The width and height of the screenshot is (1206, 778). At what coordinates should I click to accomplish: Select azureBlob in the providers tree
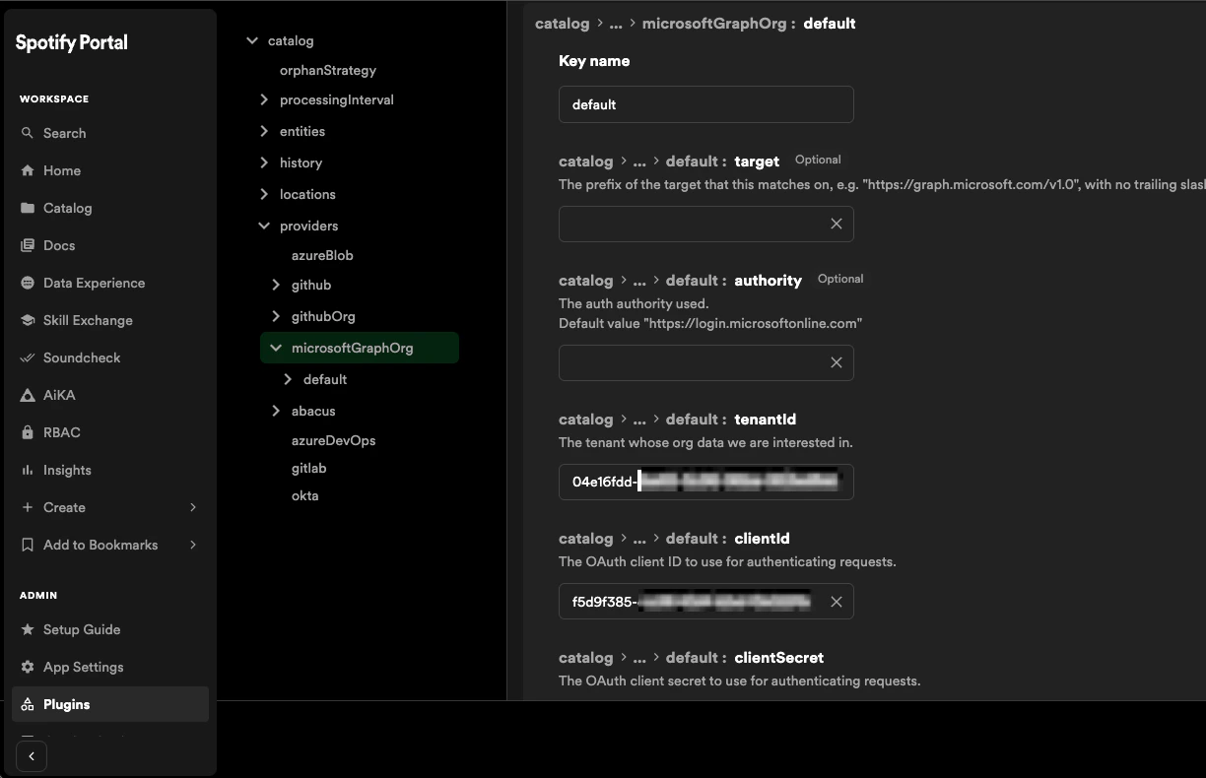(322, 255)
